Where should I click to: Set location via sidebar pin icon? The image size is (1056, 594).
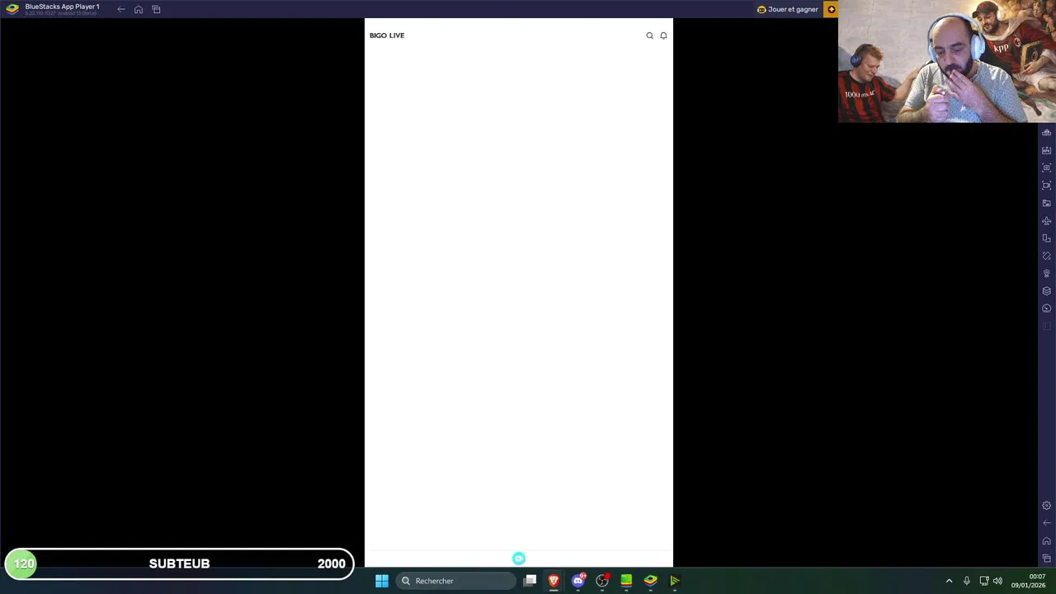[1046, 273]
